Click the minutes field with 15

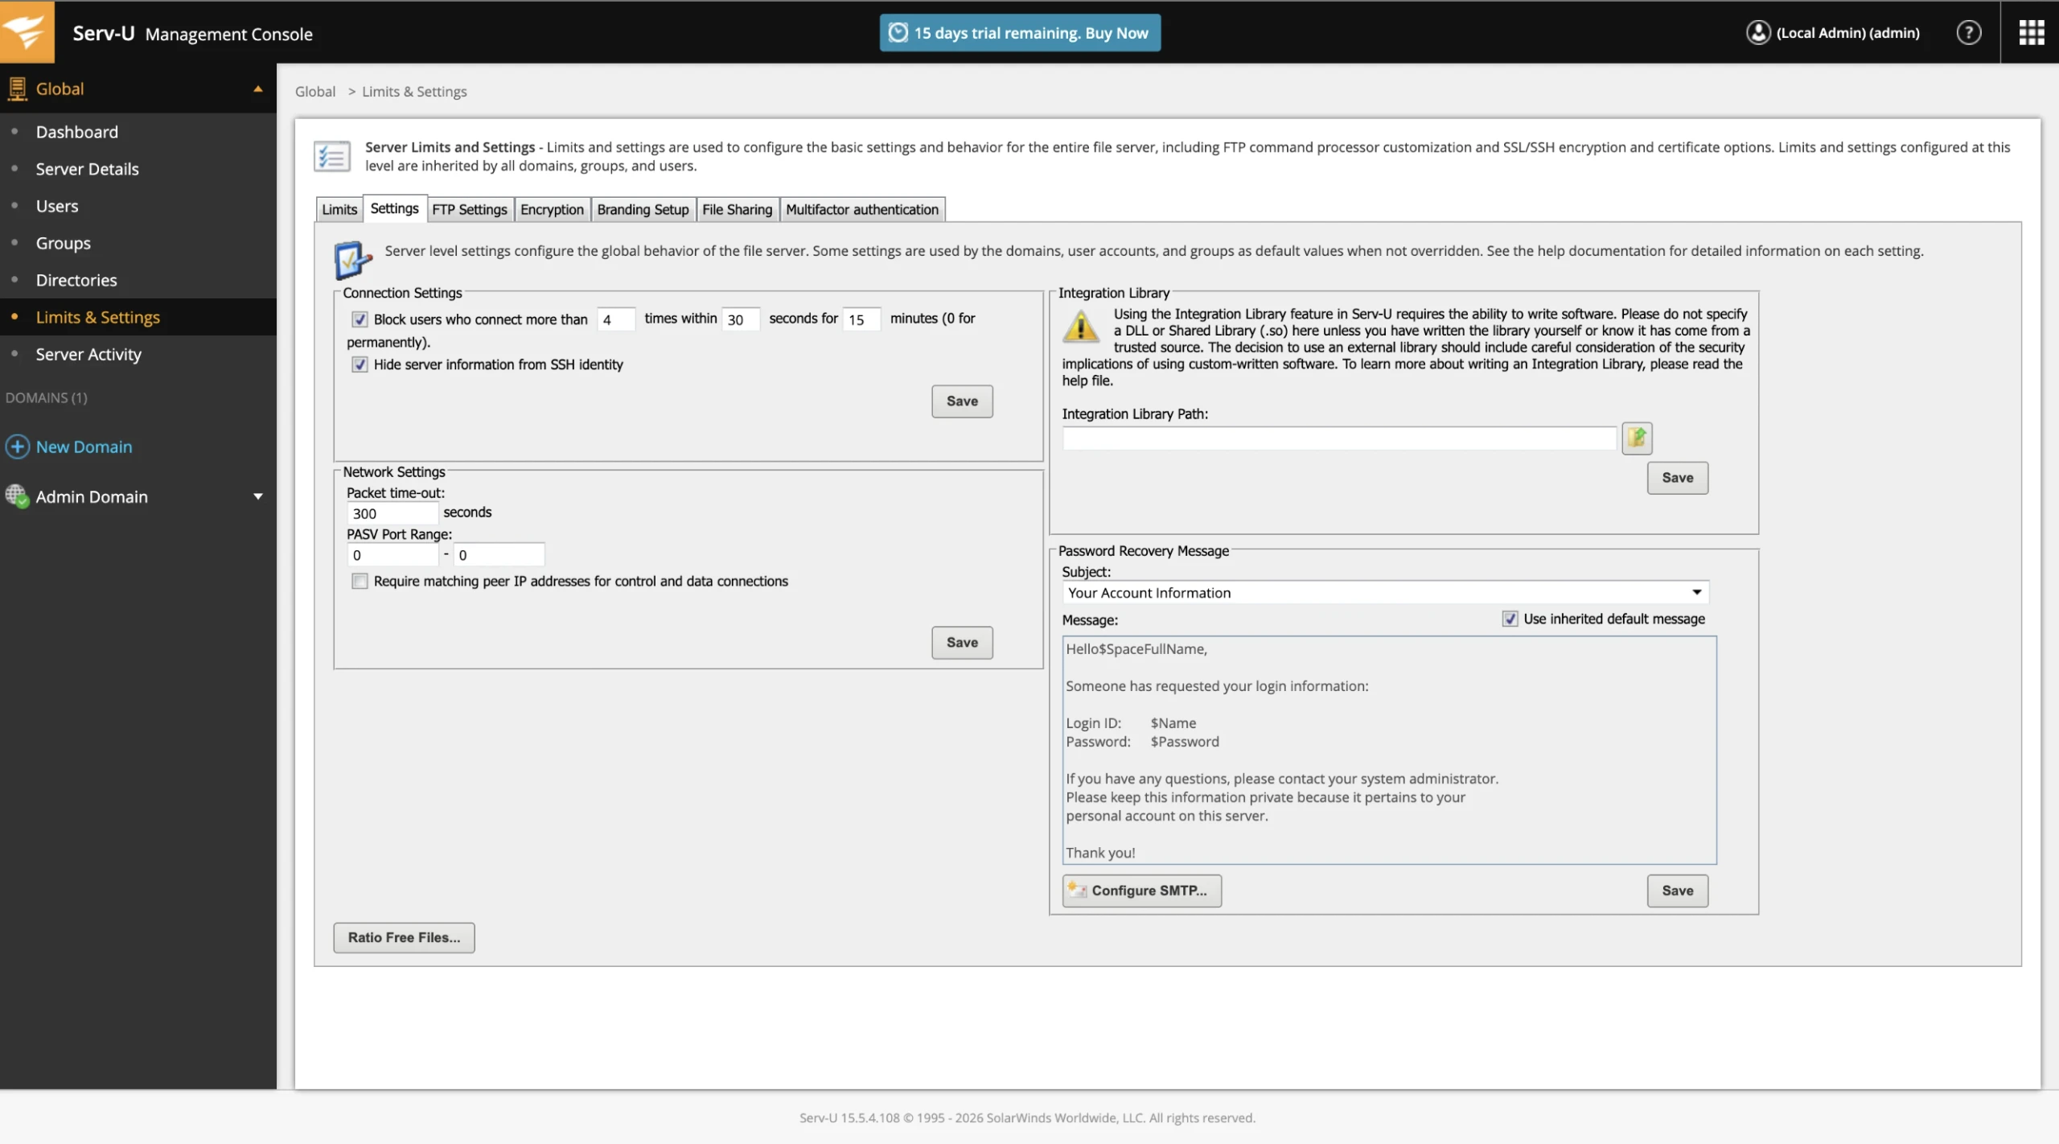861,319
